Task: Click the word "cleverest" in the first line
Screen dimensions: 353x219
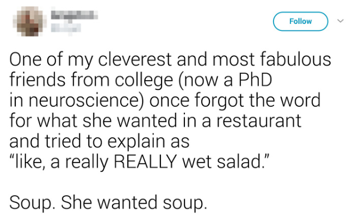Action: click(108, 61)
